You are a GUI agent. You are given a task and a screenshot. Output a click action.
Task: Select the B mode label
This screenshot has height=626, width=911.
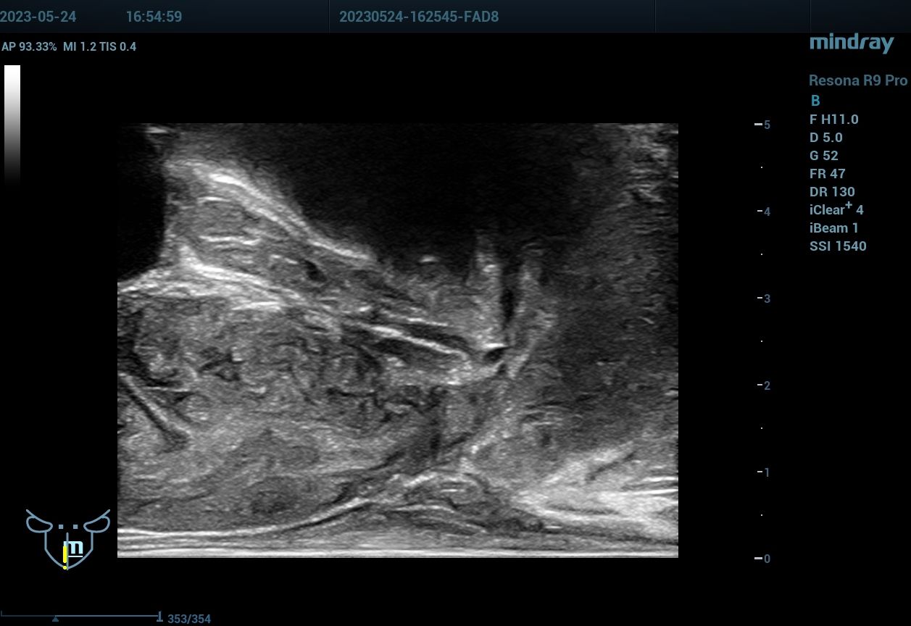(815, 101)
